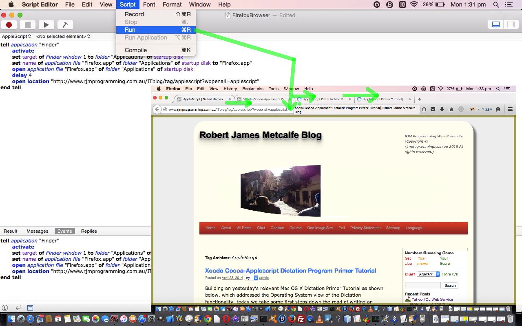Viewport: 522px width, 326px height.
Task: Open the No selected element dropdown
Action: (x=63, y=36)
